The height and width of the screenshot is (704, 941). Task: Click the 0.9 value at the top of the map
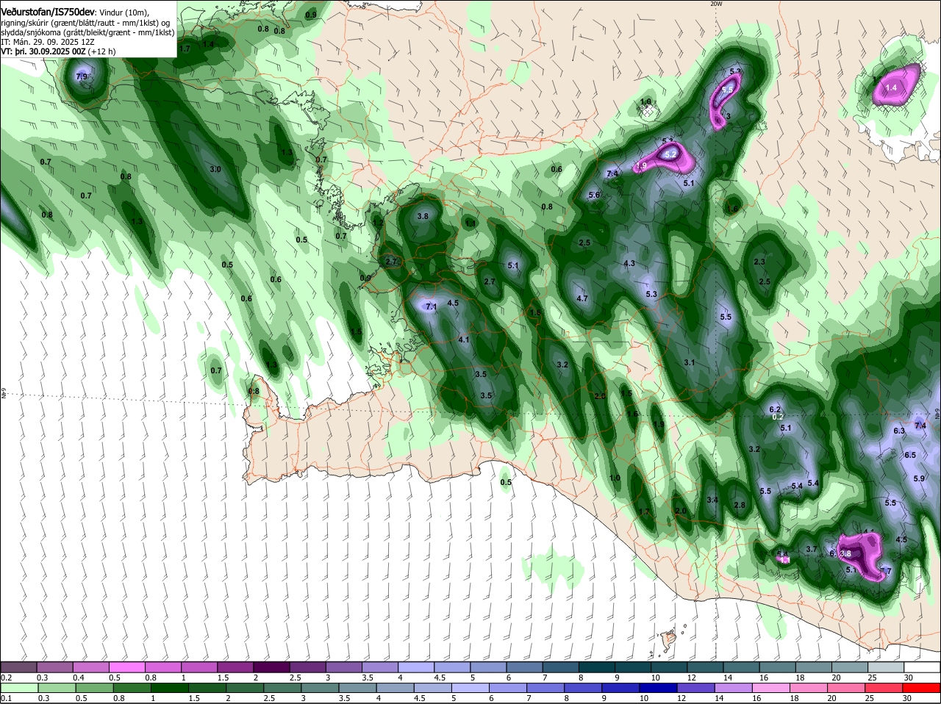(311, 15)
